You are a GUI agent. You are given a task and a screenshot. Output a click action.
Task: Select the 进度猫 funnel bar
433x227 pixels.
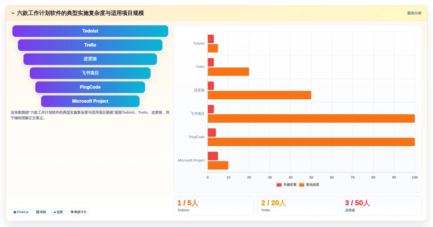click(x=90, y=59)
